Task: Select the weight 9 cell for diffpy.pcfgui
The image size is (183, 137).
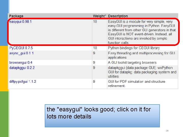Action: point(94,81)
